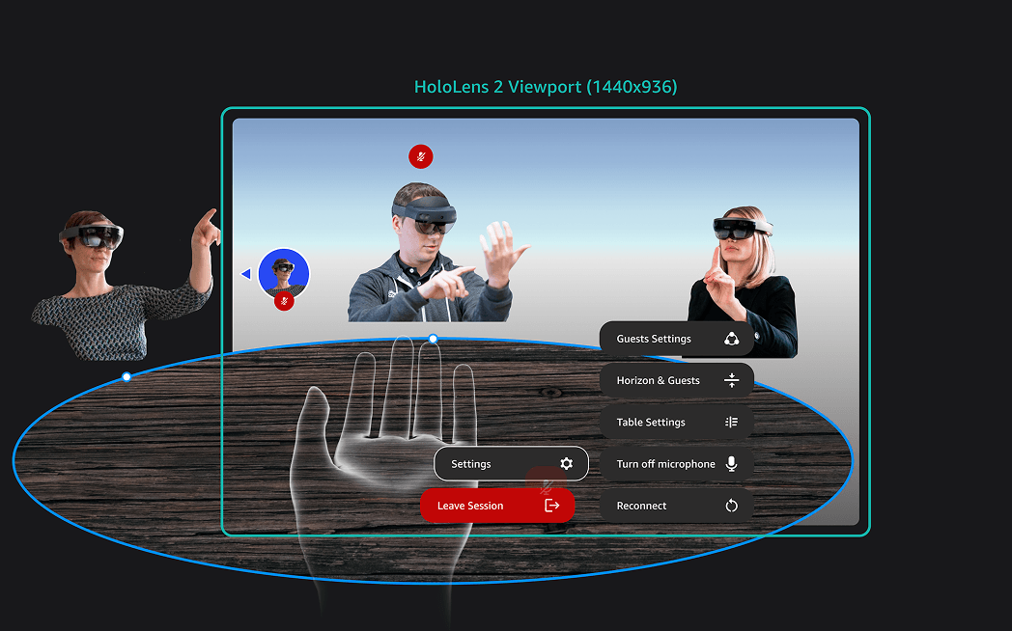Click the Guests Settings people-triangle icon
The width and height of the screenshot is (1012, 631).
click(x=731, y=339)
